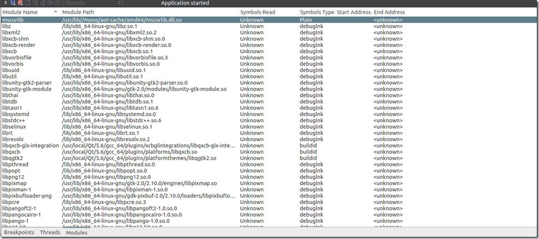
Task: Open the Threads tab at the bottom
Action: click(x=50, y=232)
